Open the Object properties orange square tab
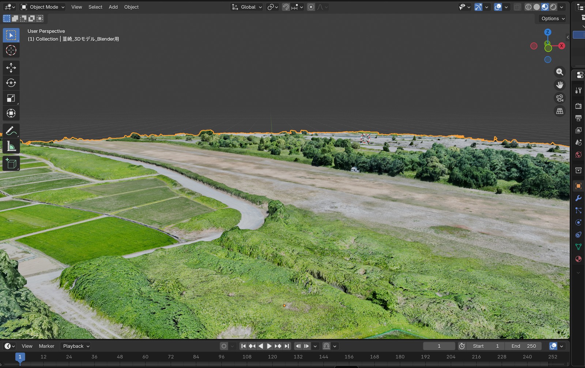 click(578, 186)
